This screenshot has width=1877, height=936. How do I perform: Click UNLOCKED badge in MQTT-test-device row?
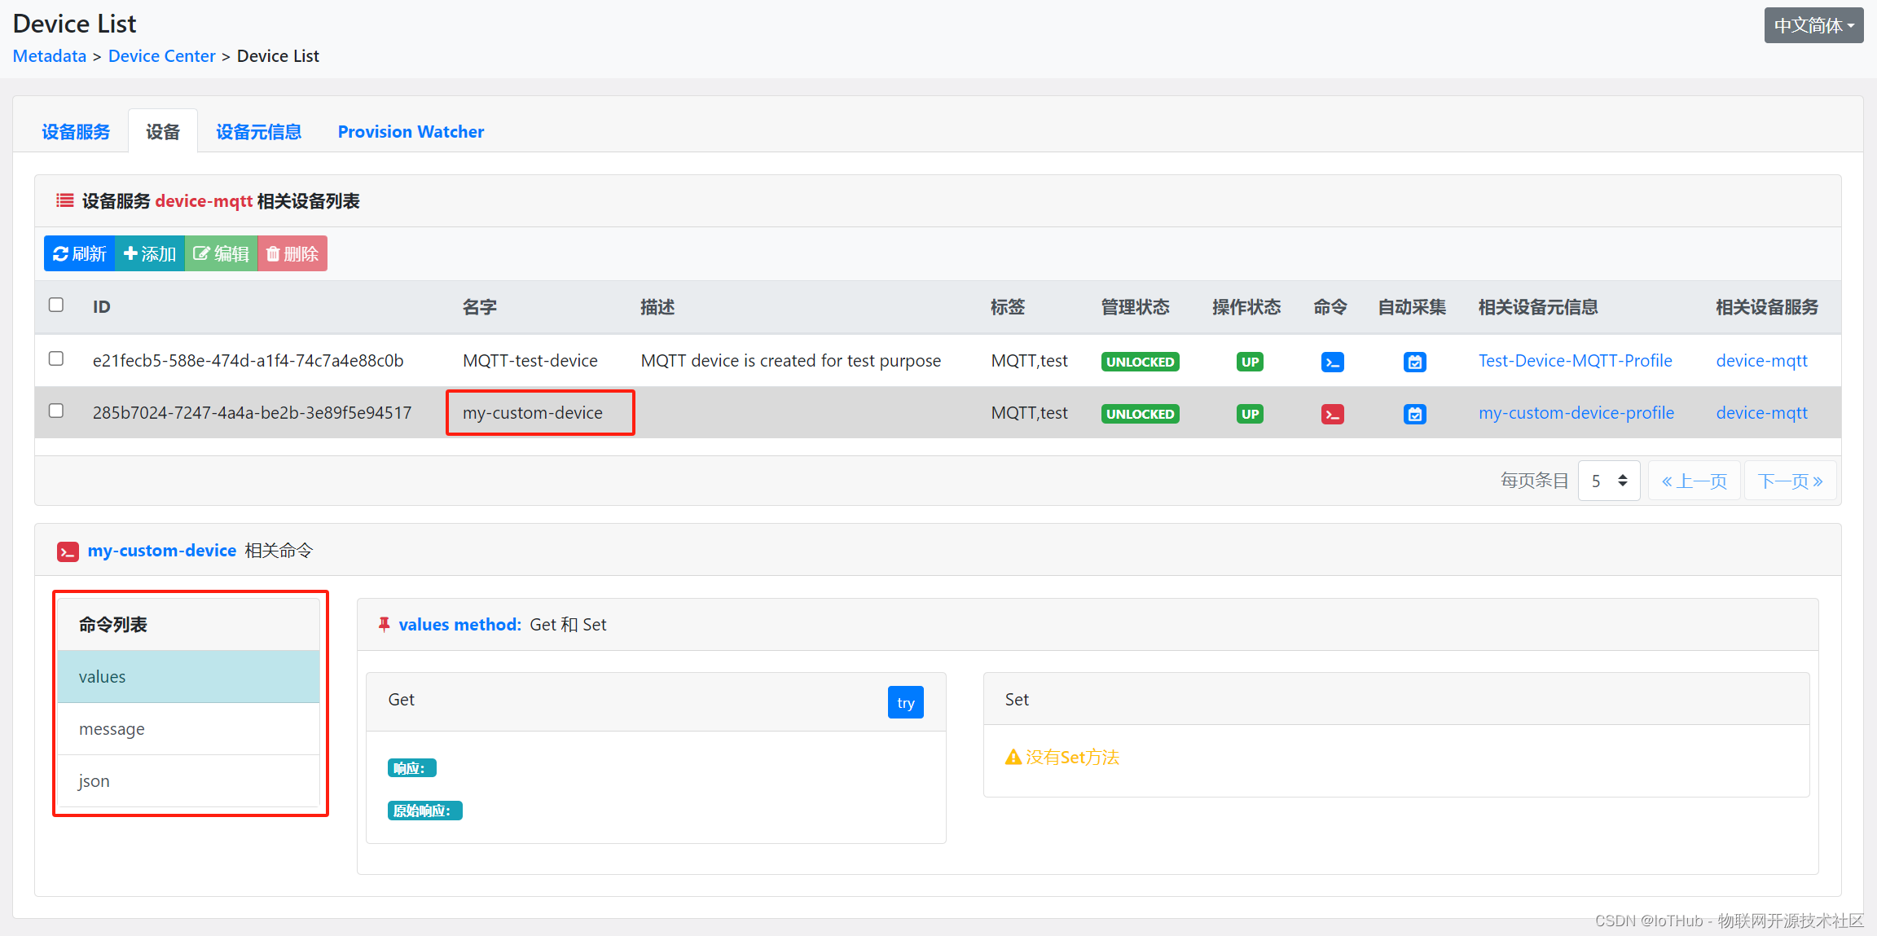[1140, 362]
